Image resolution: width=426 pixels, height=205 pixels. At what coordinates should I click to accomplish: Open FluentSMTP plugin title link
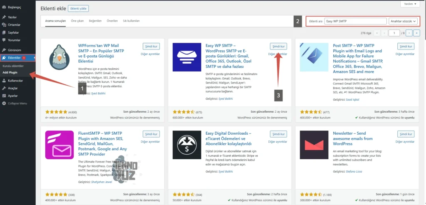102,143
